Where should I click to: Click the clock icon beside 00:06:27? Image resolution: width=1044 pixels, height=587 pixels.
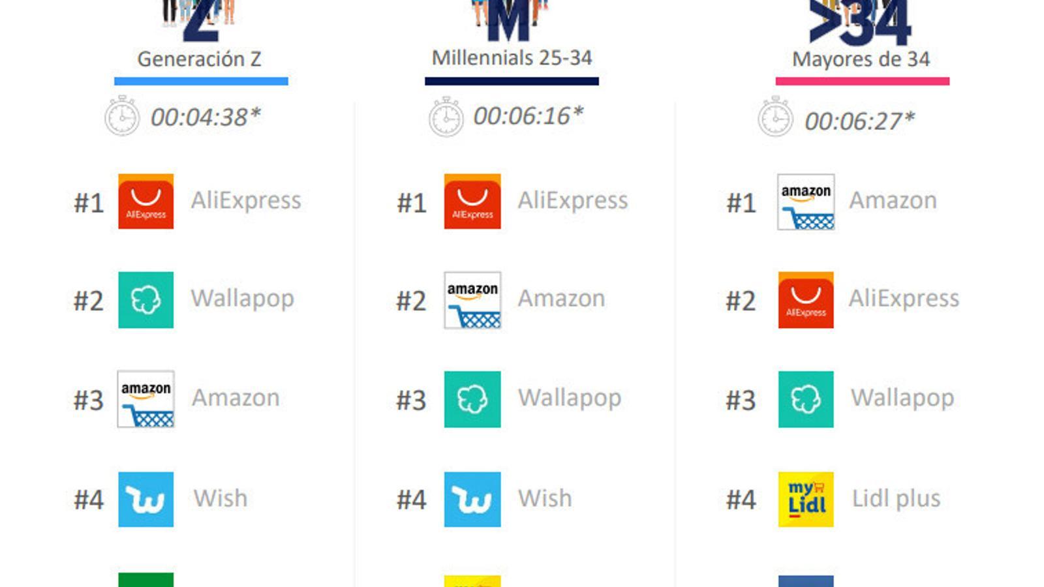(x=775, y=117)
